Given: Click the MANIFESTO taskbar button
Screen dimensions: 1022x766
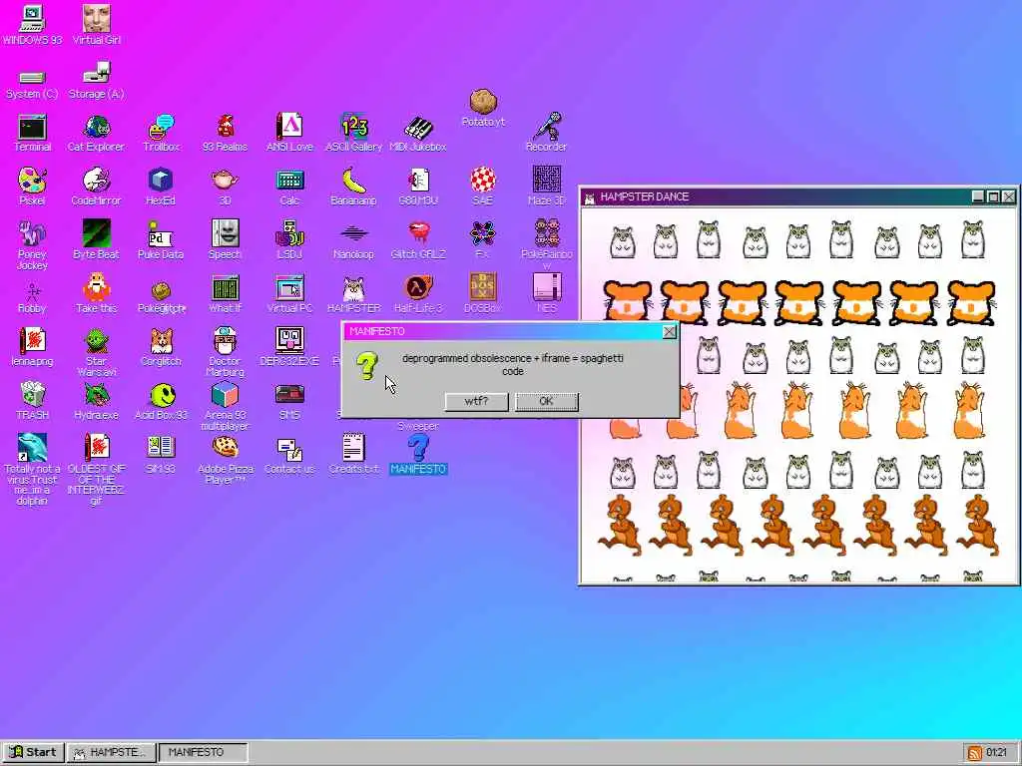Looking at the screenshot, I should point(203,752).
